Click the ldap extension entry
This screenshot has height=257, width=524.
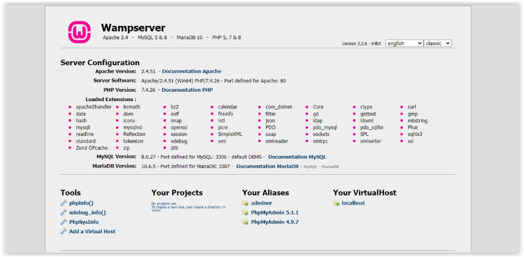coord(318,121)
